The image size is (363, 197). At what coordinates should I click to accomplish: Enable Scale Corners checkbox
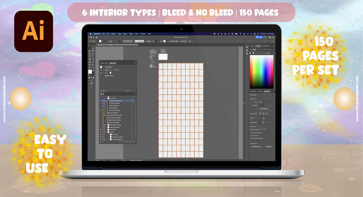(251, 135)
